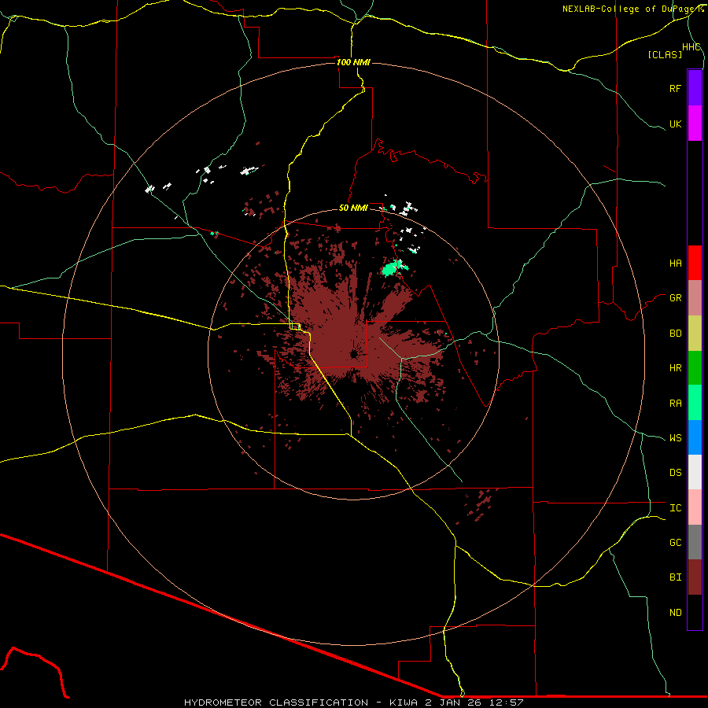
Task: Click the RF purple legend swatch
Action: [x=695, y=88]
